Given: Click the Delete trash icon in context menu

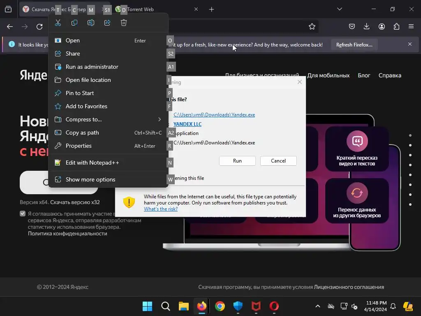Looking at the screenshot, I should click(x=123, y=23).
